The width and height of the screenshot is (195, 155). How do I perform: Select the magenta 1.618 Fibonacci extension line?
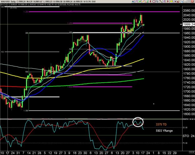(x=102, y=87)
